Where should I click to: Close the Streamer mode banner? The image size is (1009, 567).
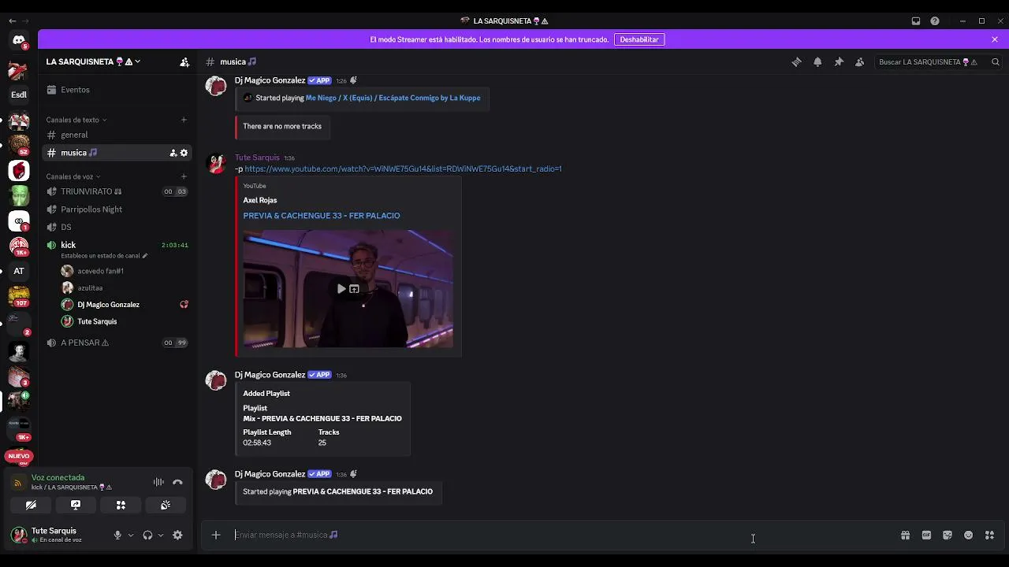click(995, 39)
